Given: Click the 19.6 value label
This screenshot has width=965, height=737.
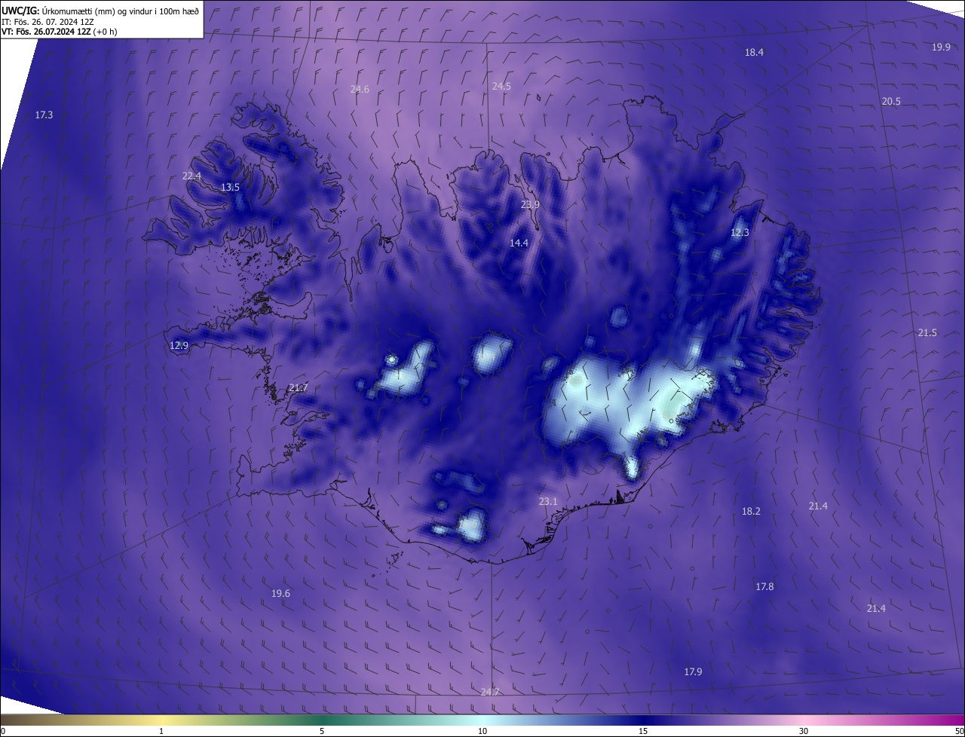Looking at the screenshot, I should 280,594.
